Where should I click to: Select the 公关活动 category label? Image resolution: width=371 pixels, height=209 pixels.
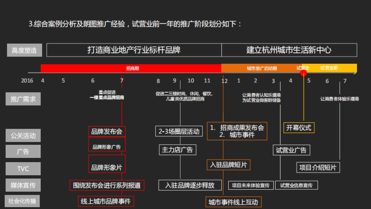coord(23,135)
